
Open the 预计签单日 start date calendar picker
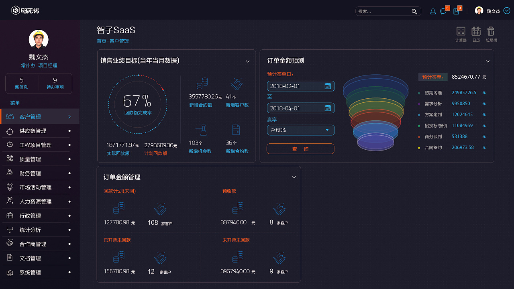(328, 86)
